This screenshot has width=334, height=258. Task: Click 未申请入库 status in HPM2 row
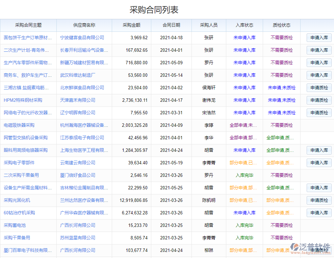coord(244,100)
